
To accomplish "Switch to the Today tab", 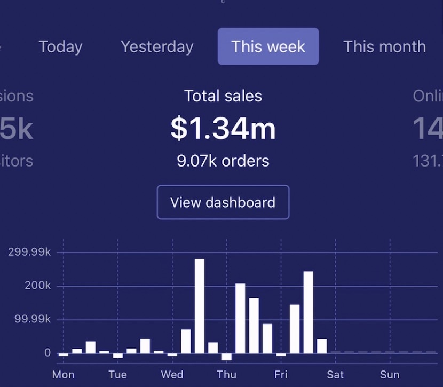I will pyautogui.click(x=60, y=46).
